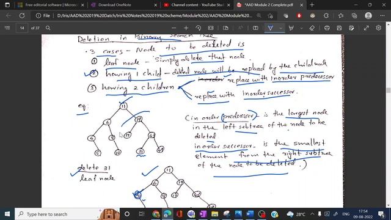The image size is (391, 220).
Task: Open the notification center
Action: pyautogui.click(x=381, y=214)
